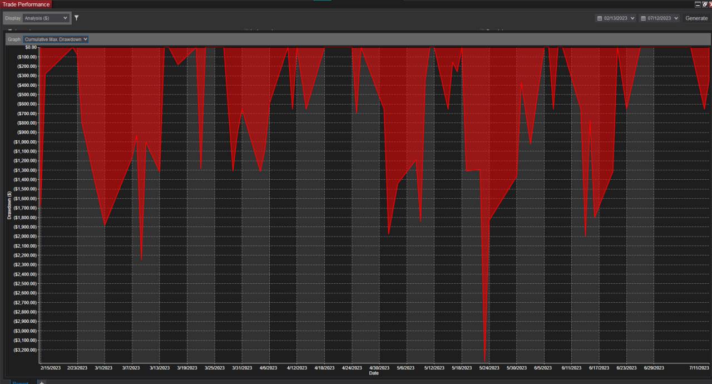Screen dimensions: 712x384
Task: Click the 7/11/2023 date axis label
Action: (699, 368)
